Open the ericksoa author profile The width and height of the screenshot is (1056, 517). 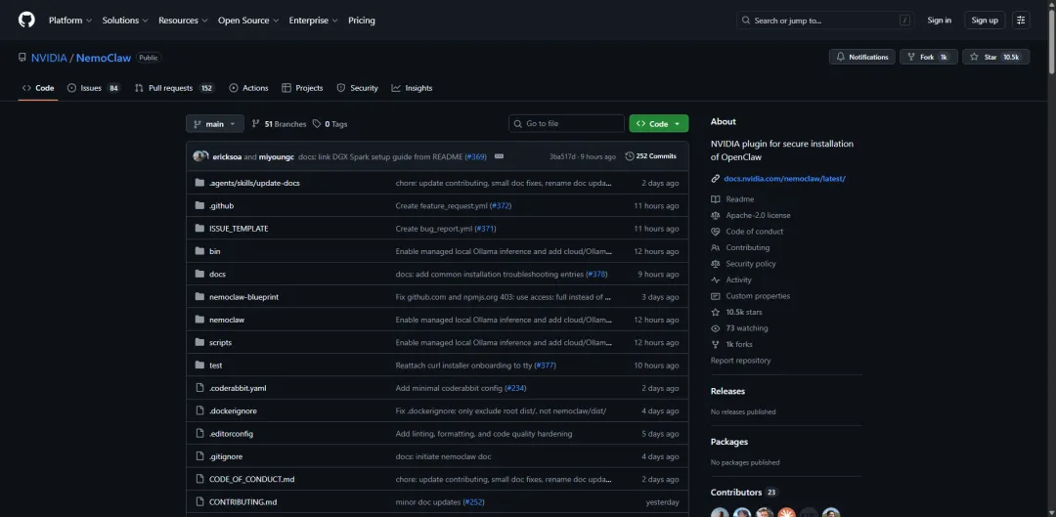pos(227,156)
